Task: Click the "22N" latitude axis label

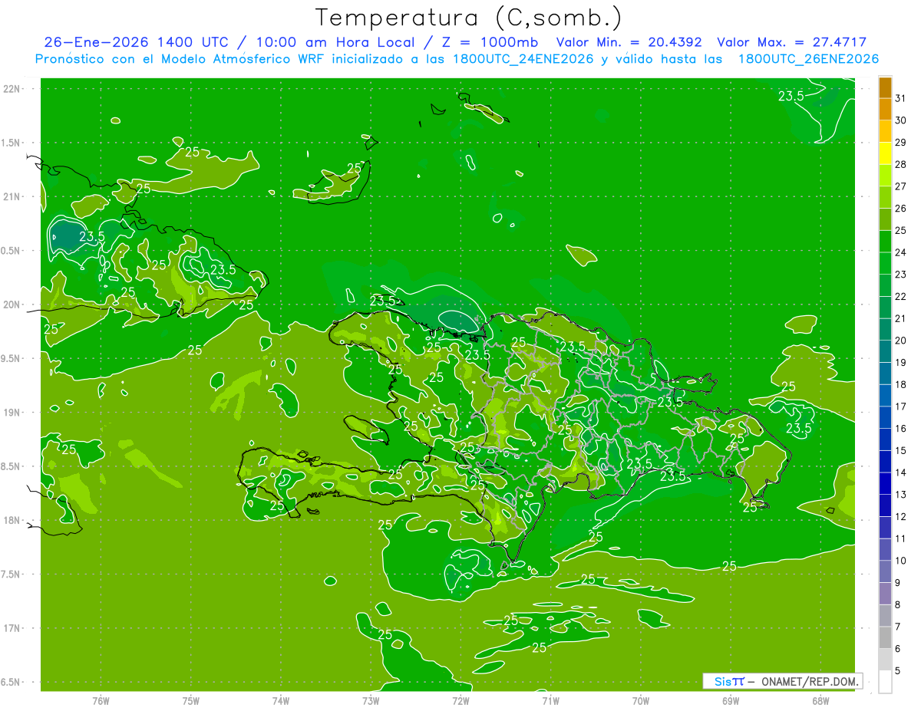Action: click(12, 89)
